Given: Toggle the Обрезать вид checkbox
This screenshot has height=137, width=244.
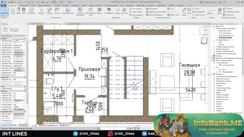Looking at the screenshot, I should pos(14,93).
